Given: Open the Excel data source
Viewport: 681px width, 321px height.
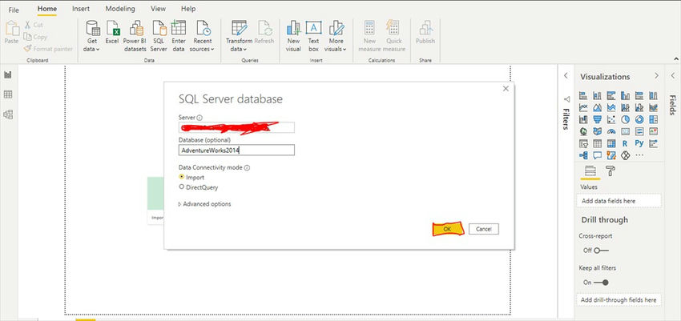Looking at the screenshot, I should click(111, 33).
